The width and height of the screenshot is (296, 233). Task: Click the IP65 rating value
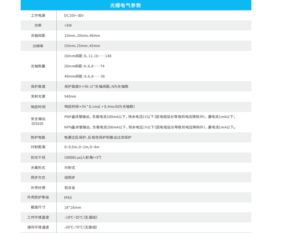[68, 198]
